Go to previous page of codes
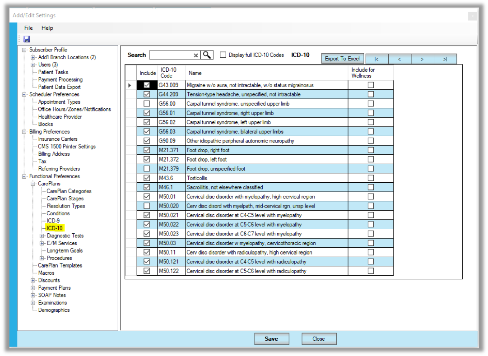This screenshot has height=356, width=488. [x=400, y=59]
